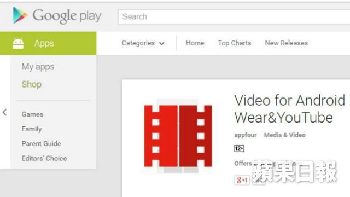Viewport: 350px width, 197px height.
Task: Click the Video for Android Wear&YouTube title
Action: (290, 109)
